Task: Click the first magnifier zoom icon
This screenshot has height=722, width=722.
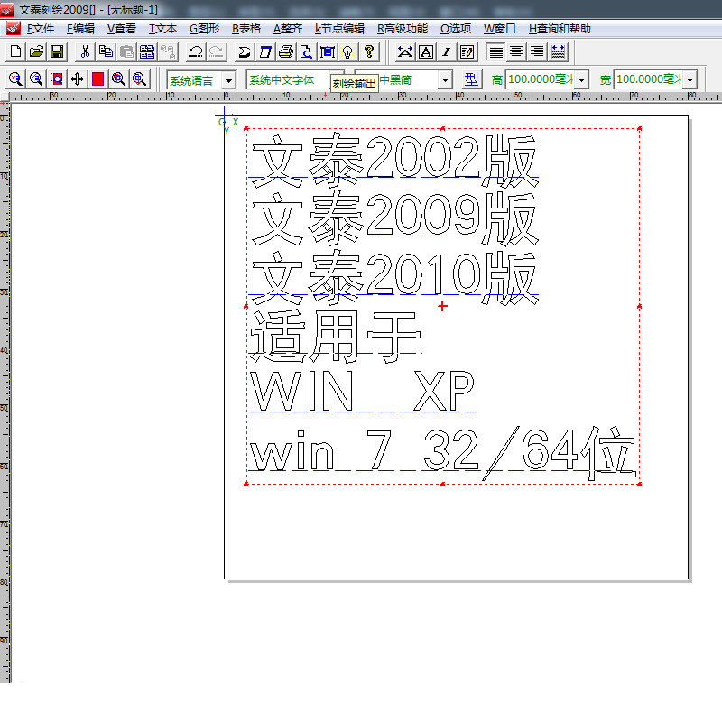Action: (15, 79)
